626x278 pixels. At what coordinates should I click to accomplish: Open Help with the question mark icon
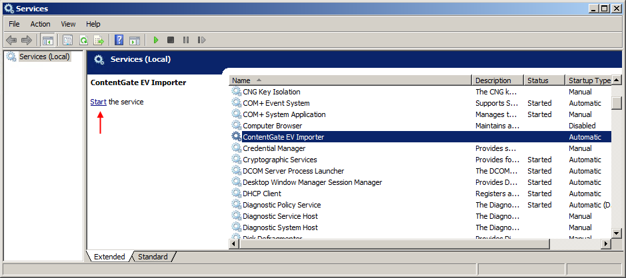coord(119,41)
